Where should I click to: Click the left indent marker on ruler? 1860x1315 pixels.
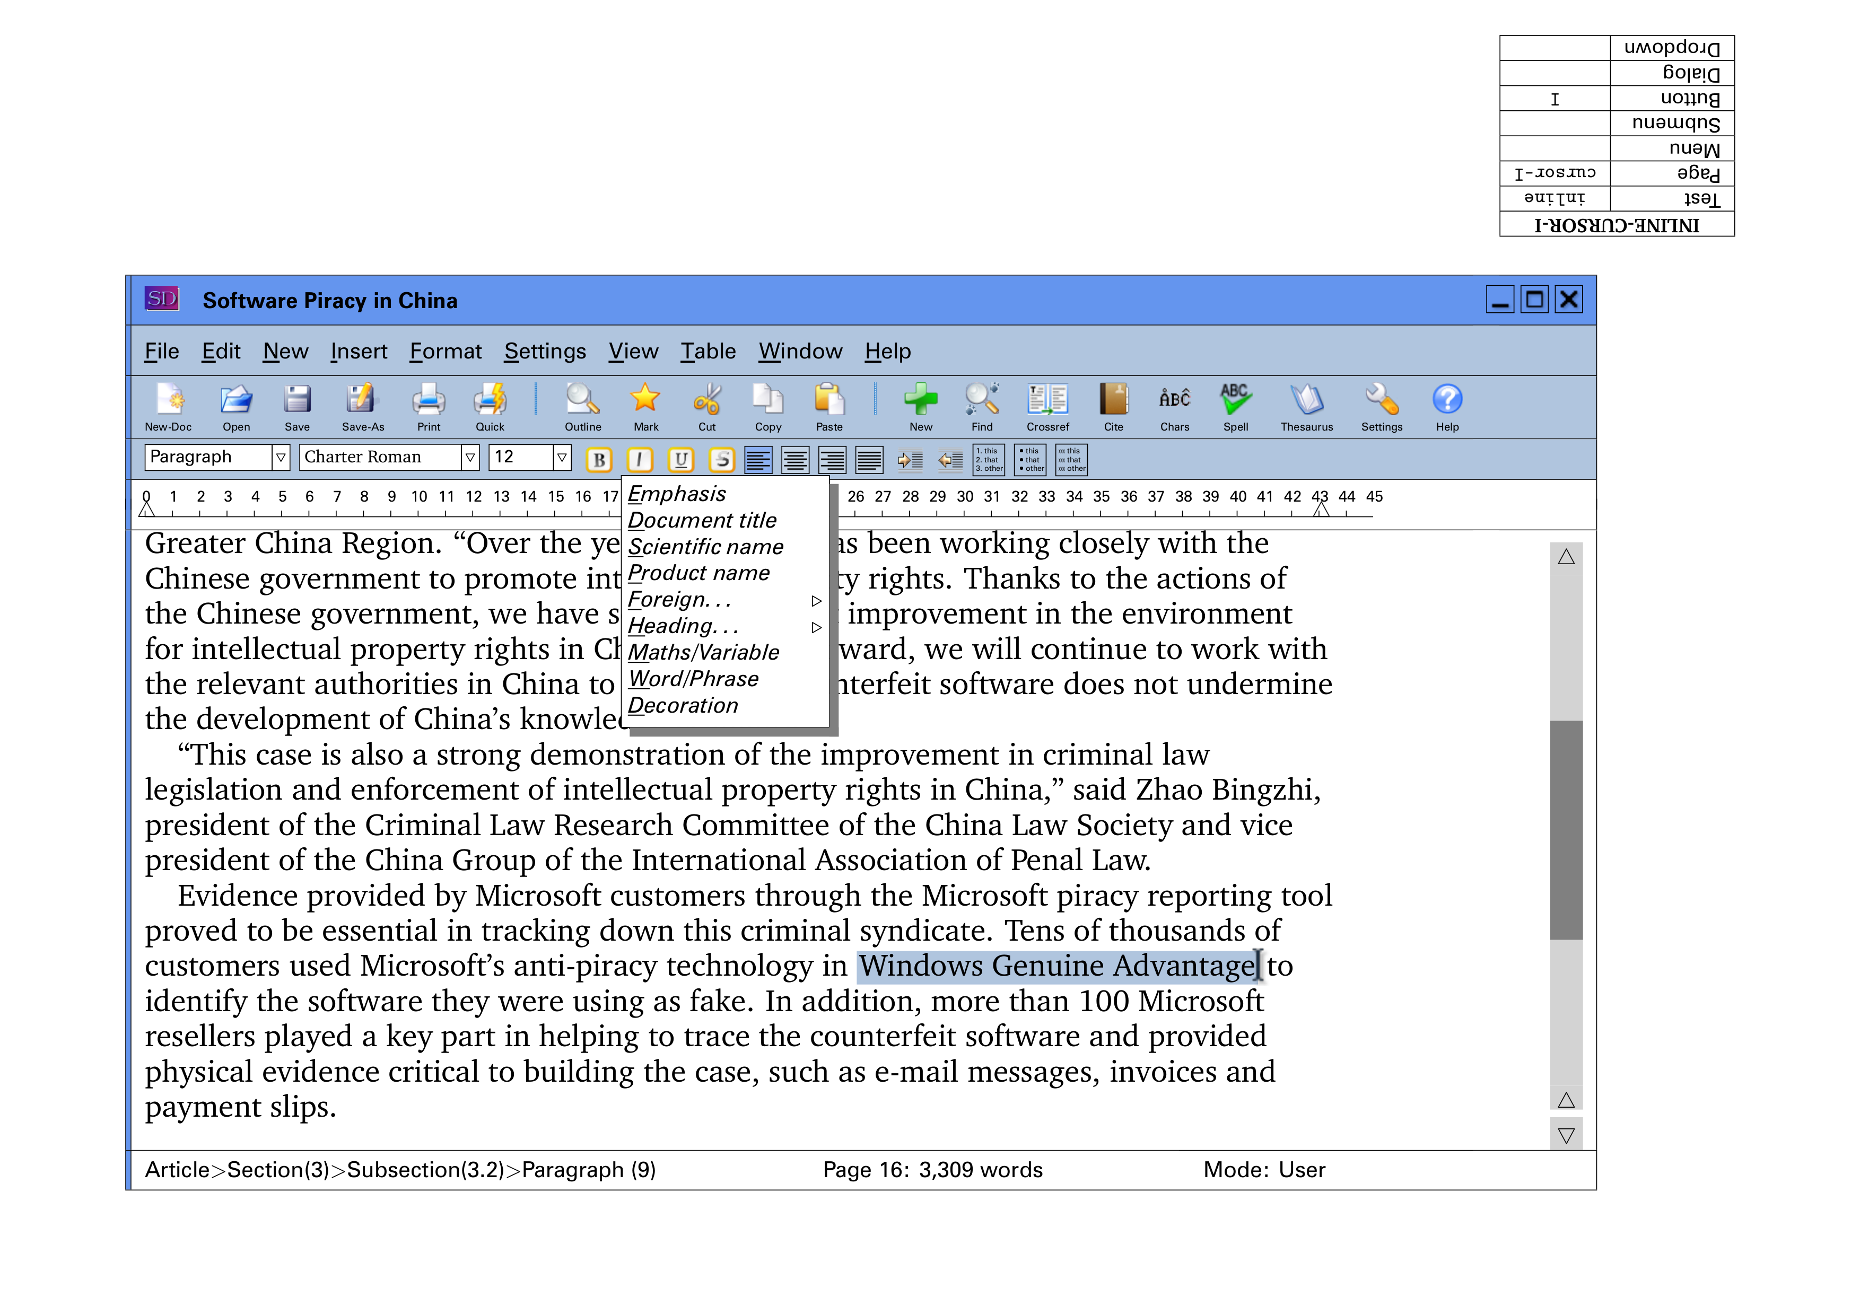click(x=146, y=509)
